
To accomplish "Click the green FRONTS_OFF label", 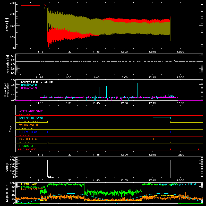I will [27, 146].
